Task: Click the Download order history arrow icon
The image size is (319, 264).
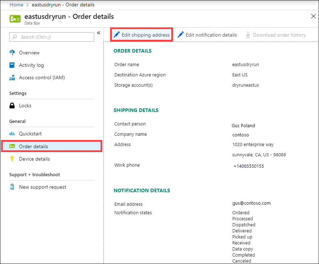Action: (x=248, y=34)
